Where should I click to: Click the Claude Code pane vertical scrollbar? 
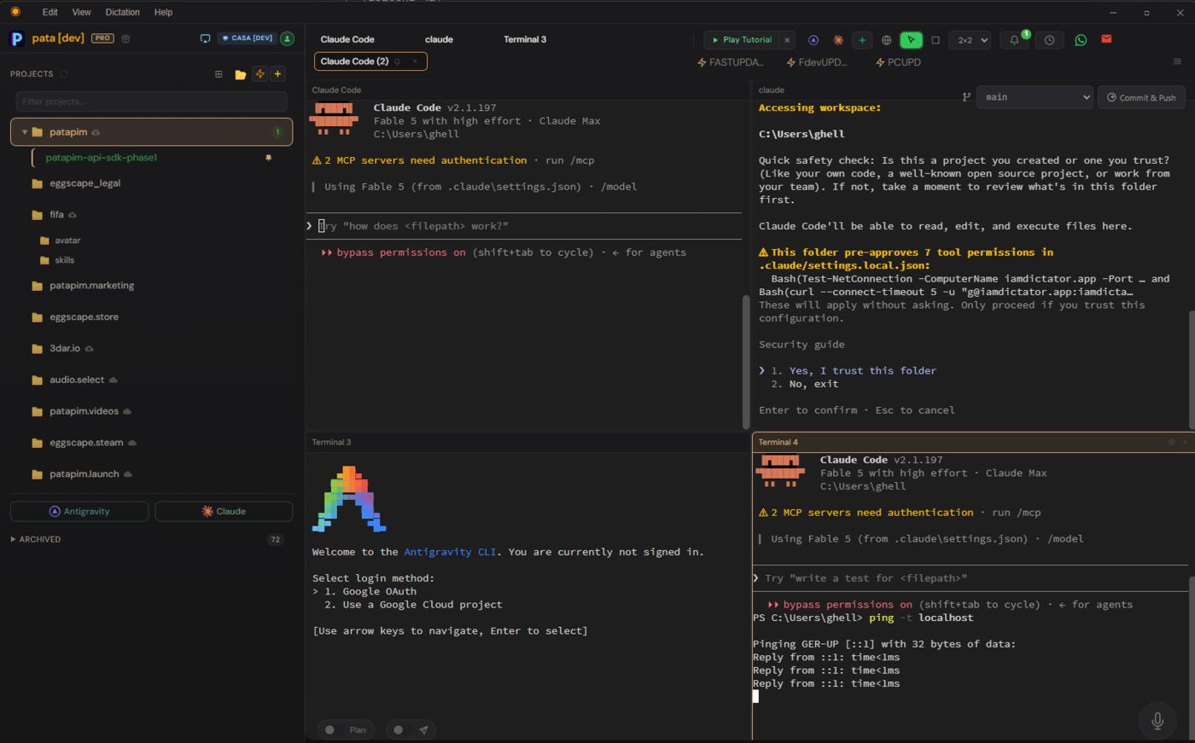click(746, 361)
